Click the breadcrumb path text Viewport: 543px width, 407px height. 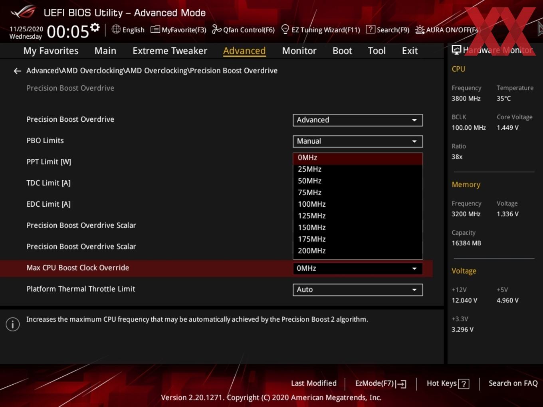tap(152, 71)
